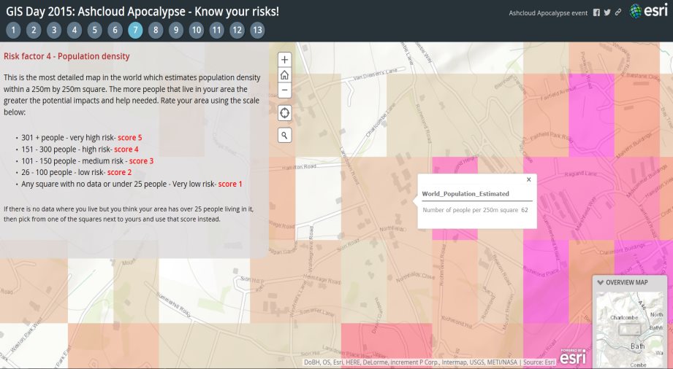Click the currently active section 7 tab
Screen dimensions: 673x369
click(x=135, y=30)
